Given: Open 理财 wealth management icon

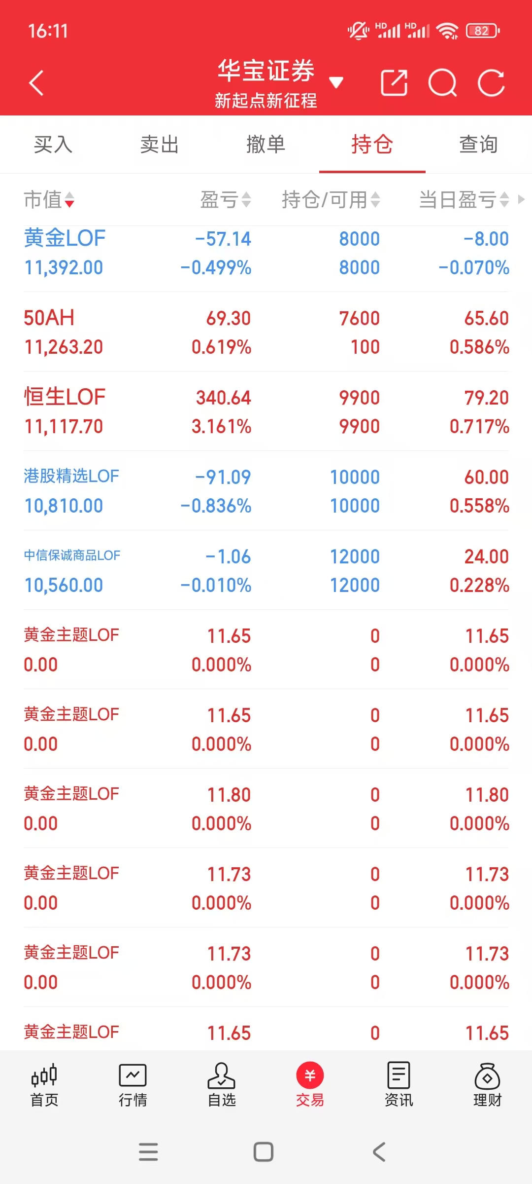Looking at the screenshot, I should point(488,1085).
